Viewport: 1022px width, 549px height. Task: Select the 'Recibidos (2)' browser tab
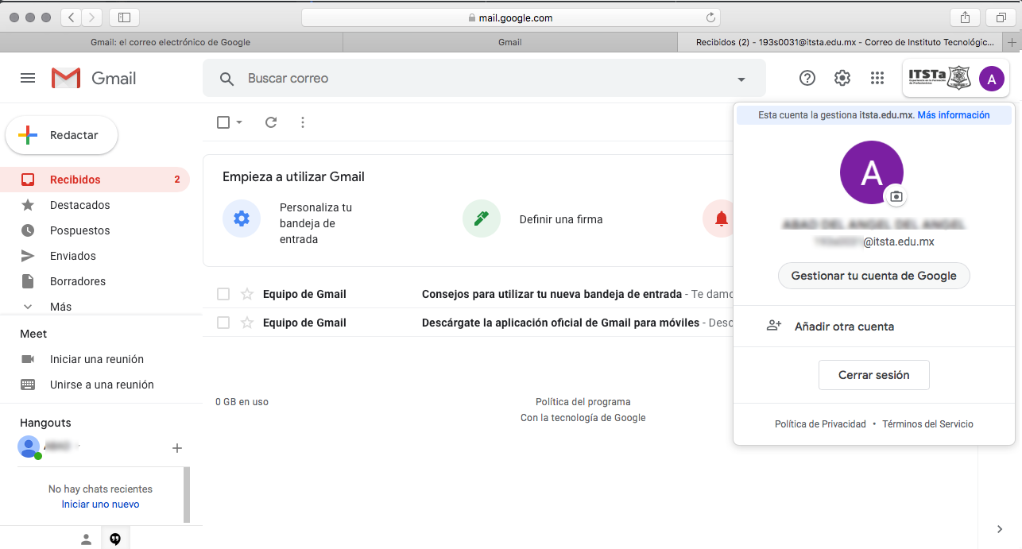[x=841, y=42]
